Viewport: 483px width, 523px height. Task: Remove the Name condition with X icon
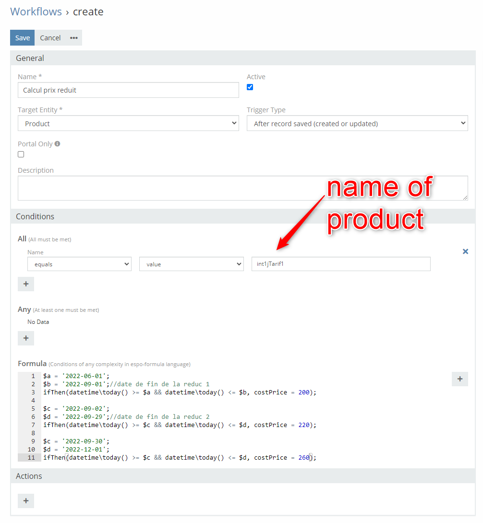pyautogui.click(x=465, y=251)
